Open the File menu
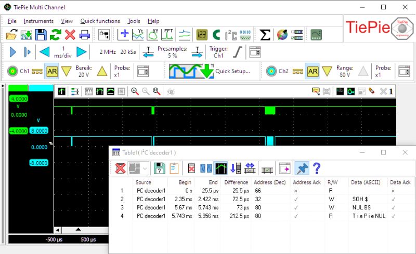 (12, 21)
